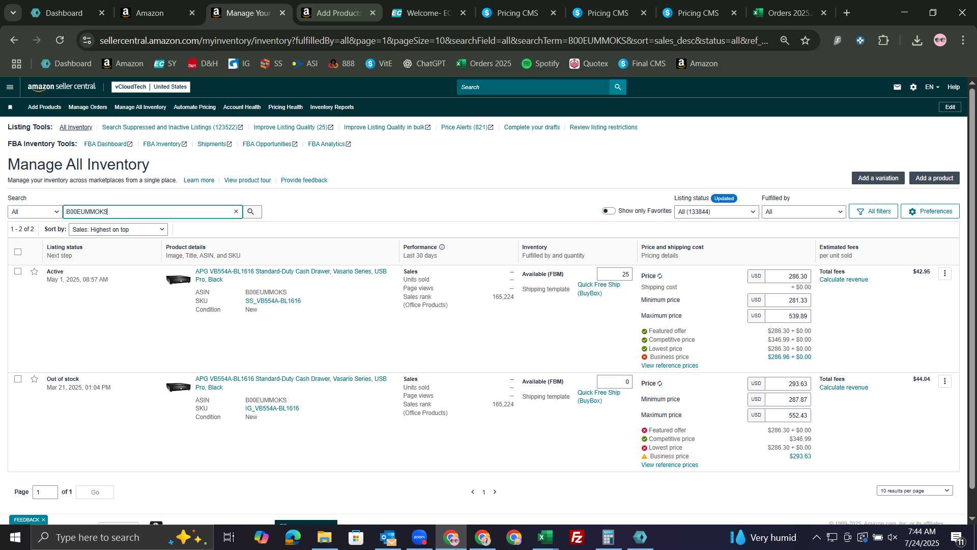Image resolution: width=977 pixels, height=550 pixels.
Task: Go to previous results page arrow
Action: coord(473,492)
